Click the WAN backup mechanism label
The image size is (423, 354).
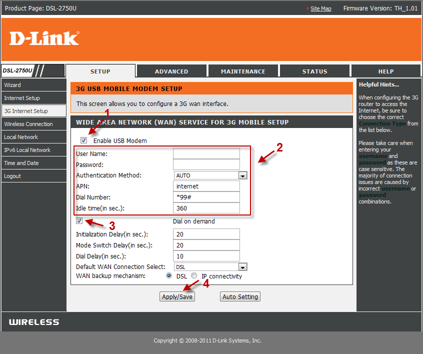pyautogui.click(x=110, y=276)
